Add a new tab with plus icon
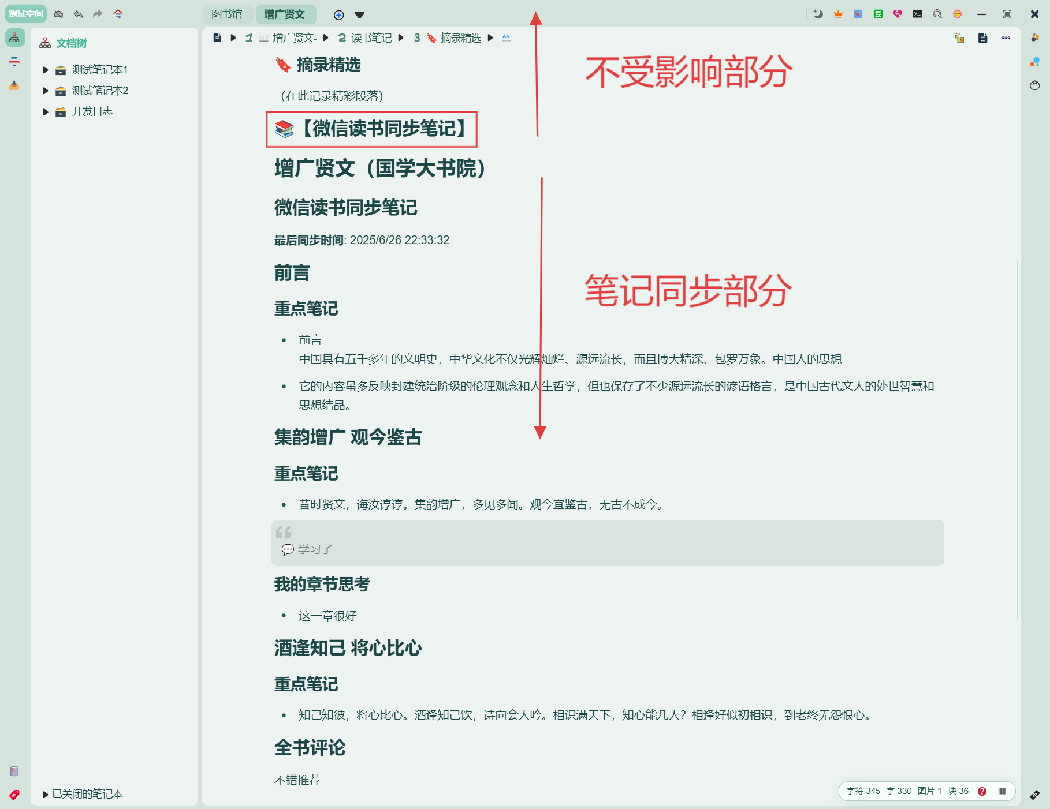 (x=339, y=15)
